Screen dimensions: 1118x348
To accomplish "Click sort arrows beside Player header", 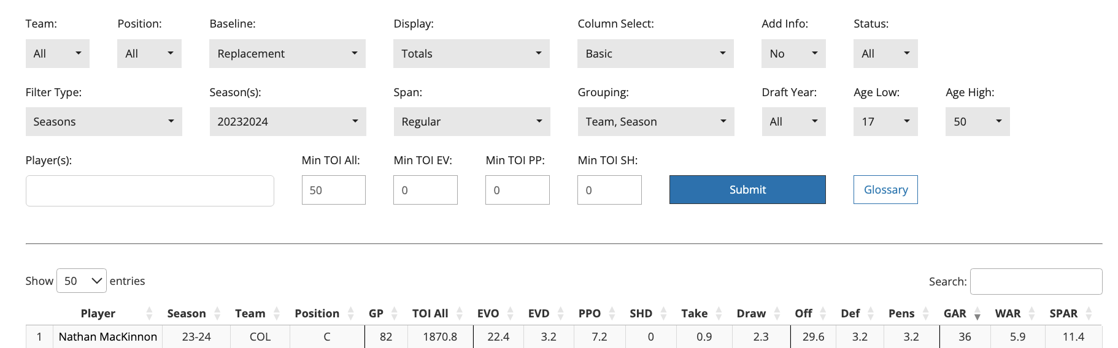I will (x=149, y=314).
